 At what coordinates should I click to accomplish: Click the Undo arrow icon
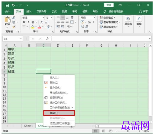13,5
